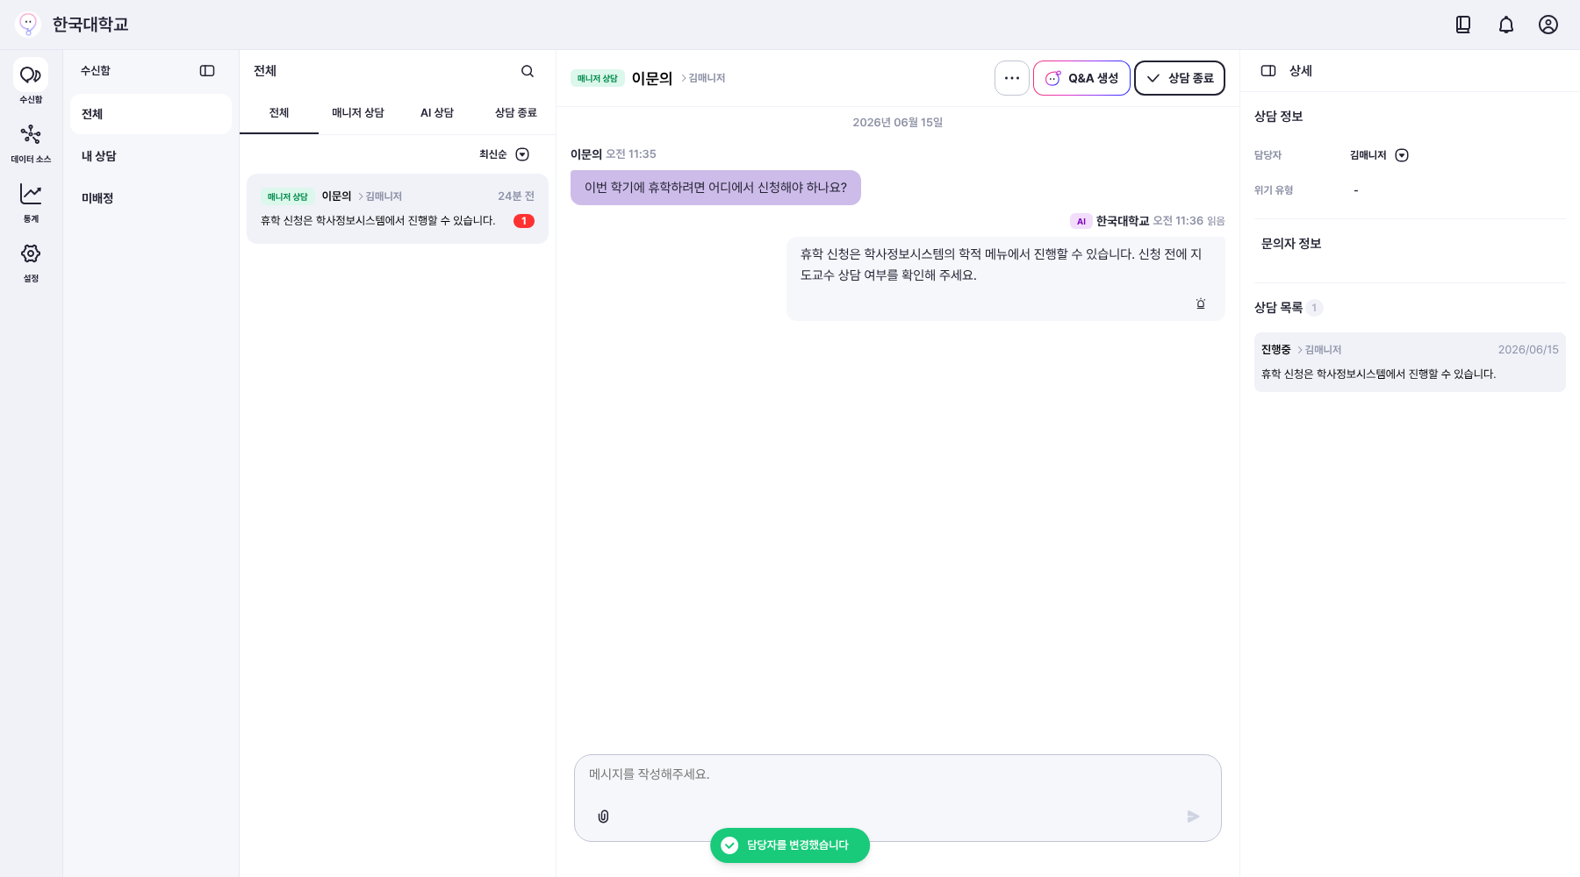Switch to the AI 상담 tab
Viewport: 1580px width, 877px height.
(x=437, y=113)
